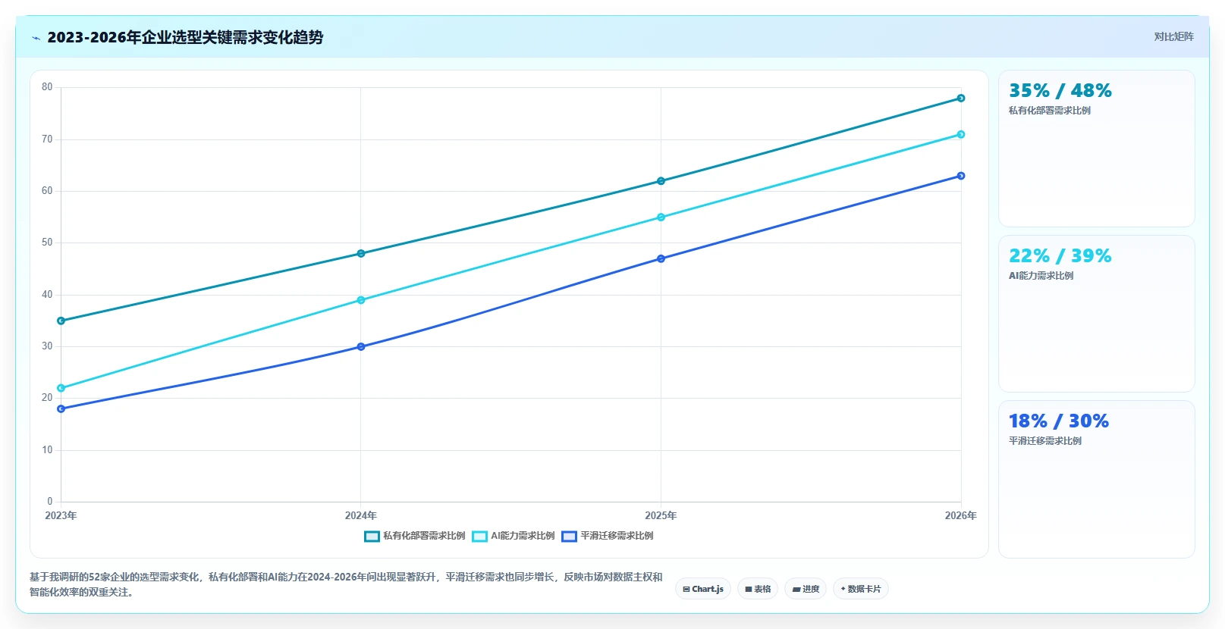Click the y-axis label 50
The width and height of the screenshot is (1225, 629).
click(47, 243)
